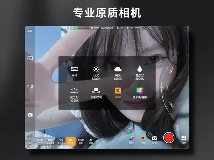Choose the Incandescent 3000K preset

(x=140, y=73)
